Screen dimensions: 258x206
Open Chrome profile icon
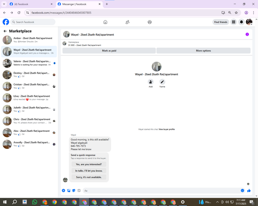click(x=246, y=13)
